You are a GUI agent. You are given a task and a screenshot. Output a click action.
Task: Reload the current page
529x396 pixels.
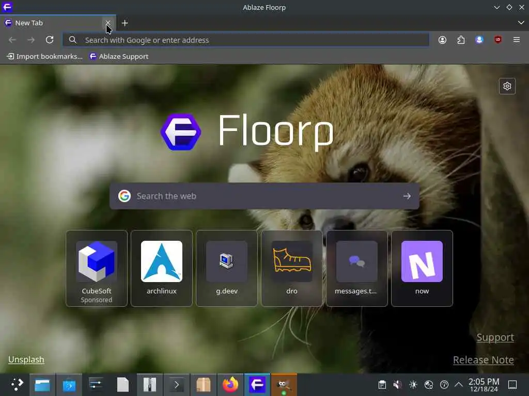click(50, 40)
